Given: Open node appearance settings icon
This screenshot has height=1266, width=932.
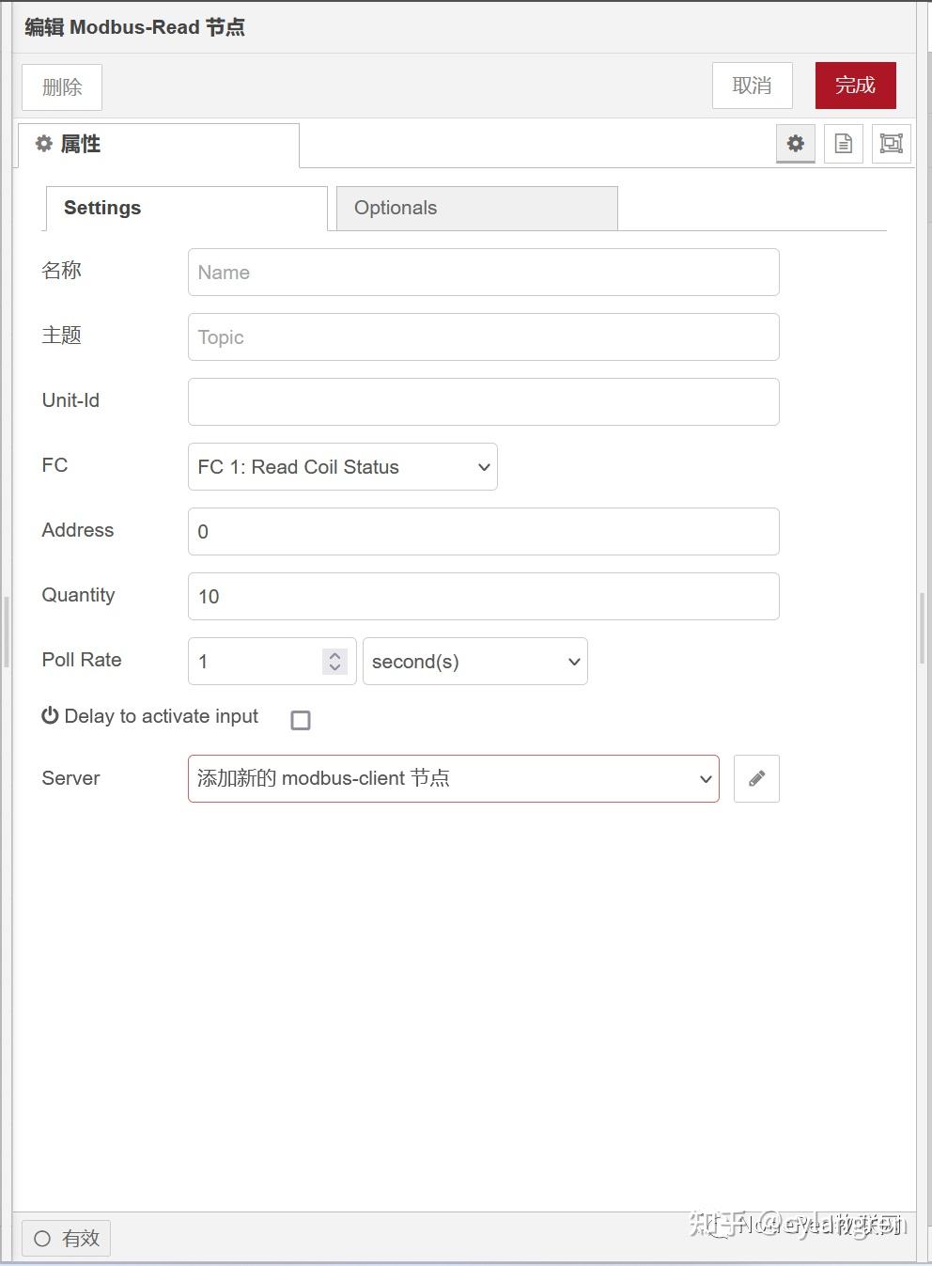Looking at the screenshot, I should 891,144.
